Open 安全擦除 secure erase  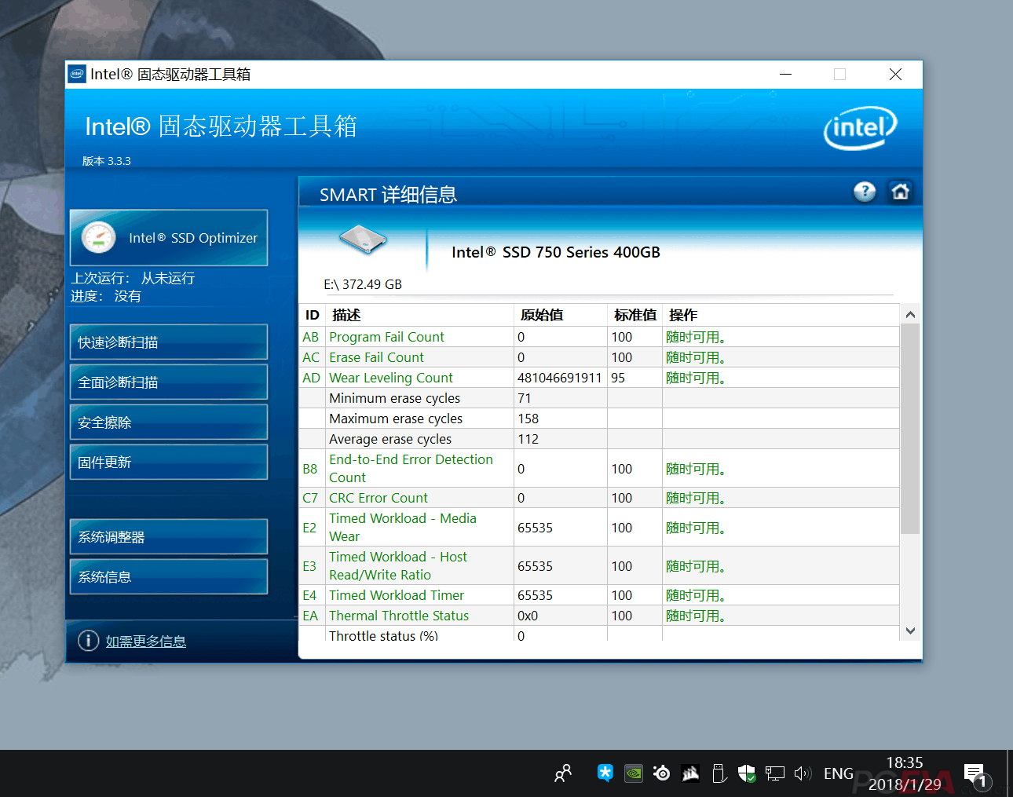click(169, 422)
